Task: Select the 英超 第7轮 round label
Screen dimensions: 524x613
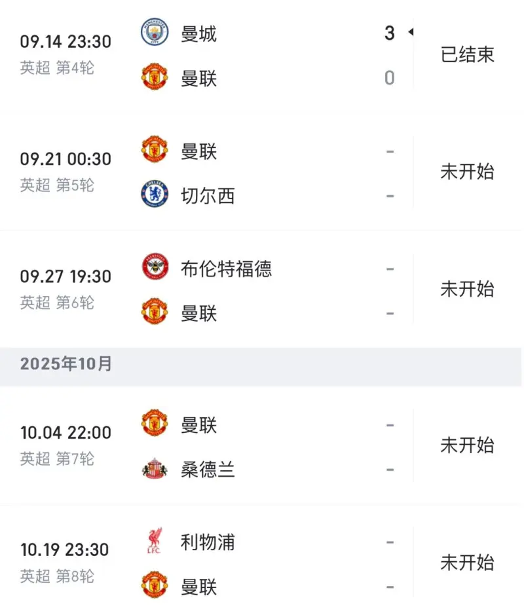Action: click(x=57, y=459)
